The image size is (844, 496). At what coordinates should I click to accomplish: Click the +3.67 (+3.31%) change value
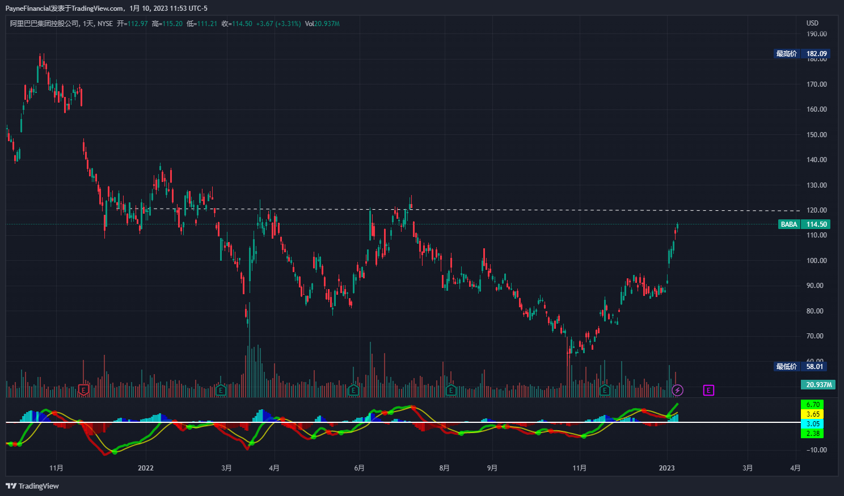[278, 24]
